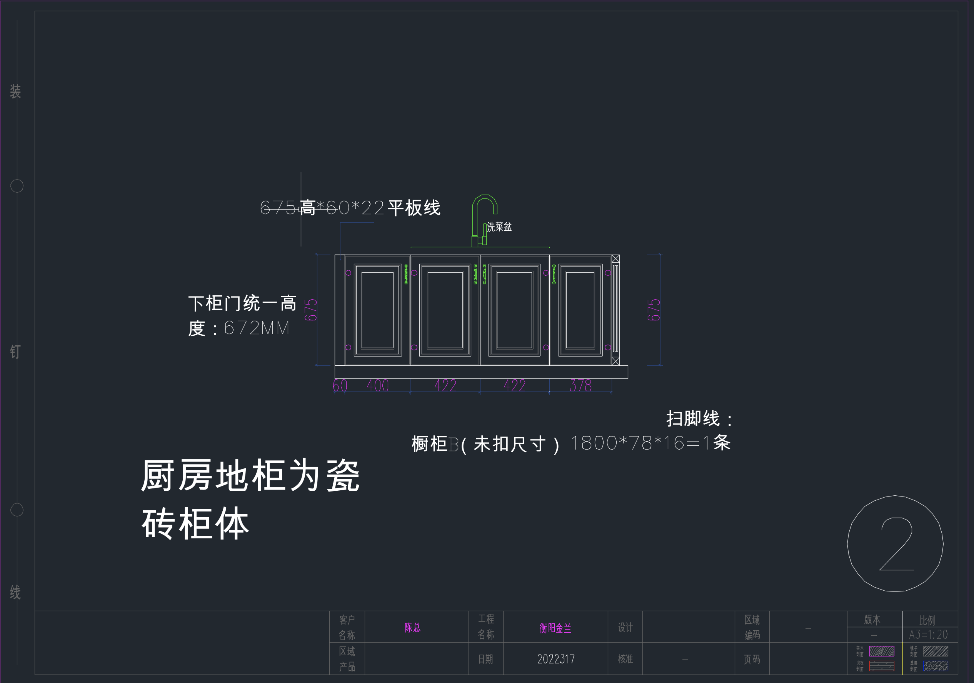Image resolution: width=974 pixels, height=683 pixels.
Task: Select the cabinet door above the 400 dimension
Action: tap(377, 310)
